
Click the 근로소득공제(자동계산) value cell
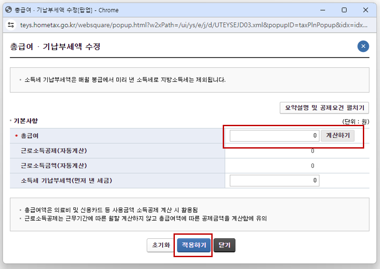312,151
